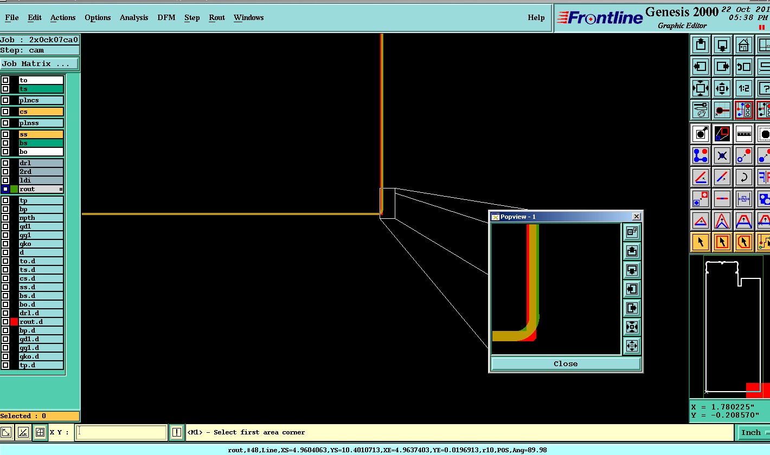Click the Home view icon
Screen dimensions: 770x455
744,45
